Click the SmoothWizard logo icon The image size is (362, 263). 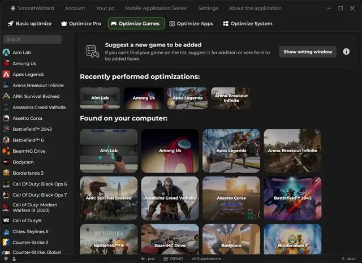tap(13, 8)
